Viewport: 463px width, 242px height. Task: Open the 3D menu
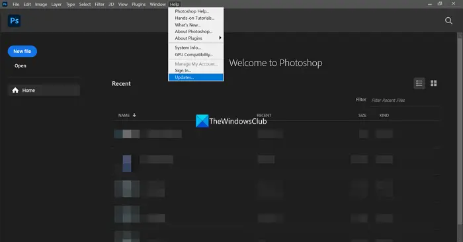(x=111, y=4)
